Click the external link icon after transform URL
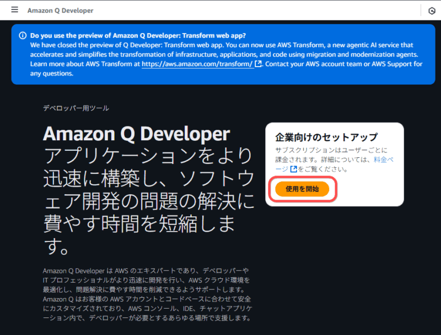Screen dimensions: 441x335 tap(258, 64)
